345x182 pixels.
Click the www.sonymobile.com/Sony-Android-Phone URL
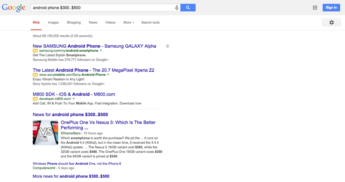(x=72, y=75)
